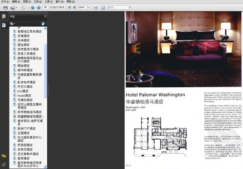Open the Pages thumbnail panel icon
243x169 pixels.
pos(4,16)
